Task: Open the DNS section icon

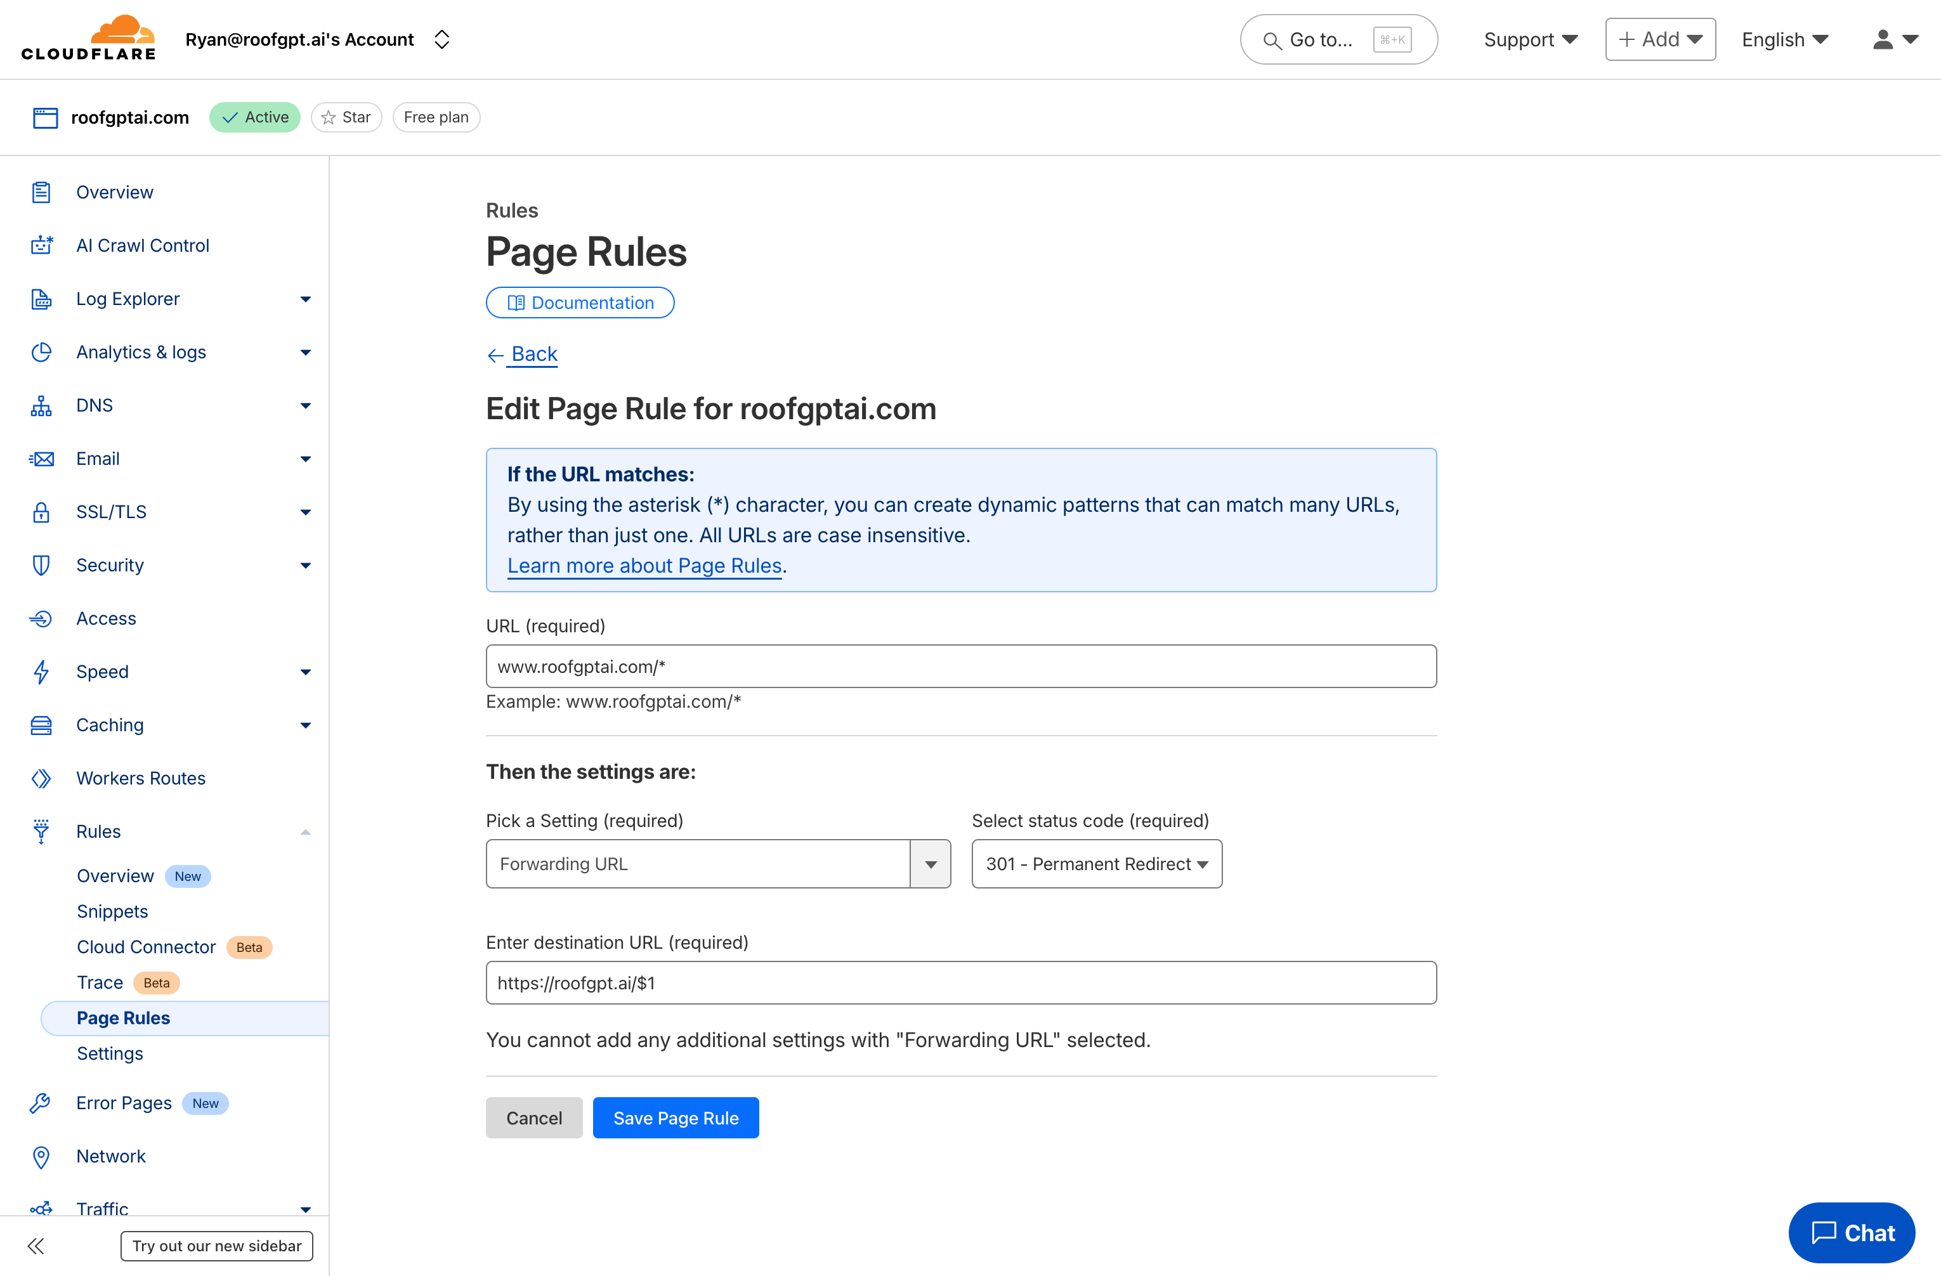Action: (x=42, y=405)
